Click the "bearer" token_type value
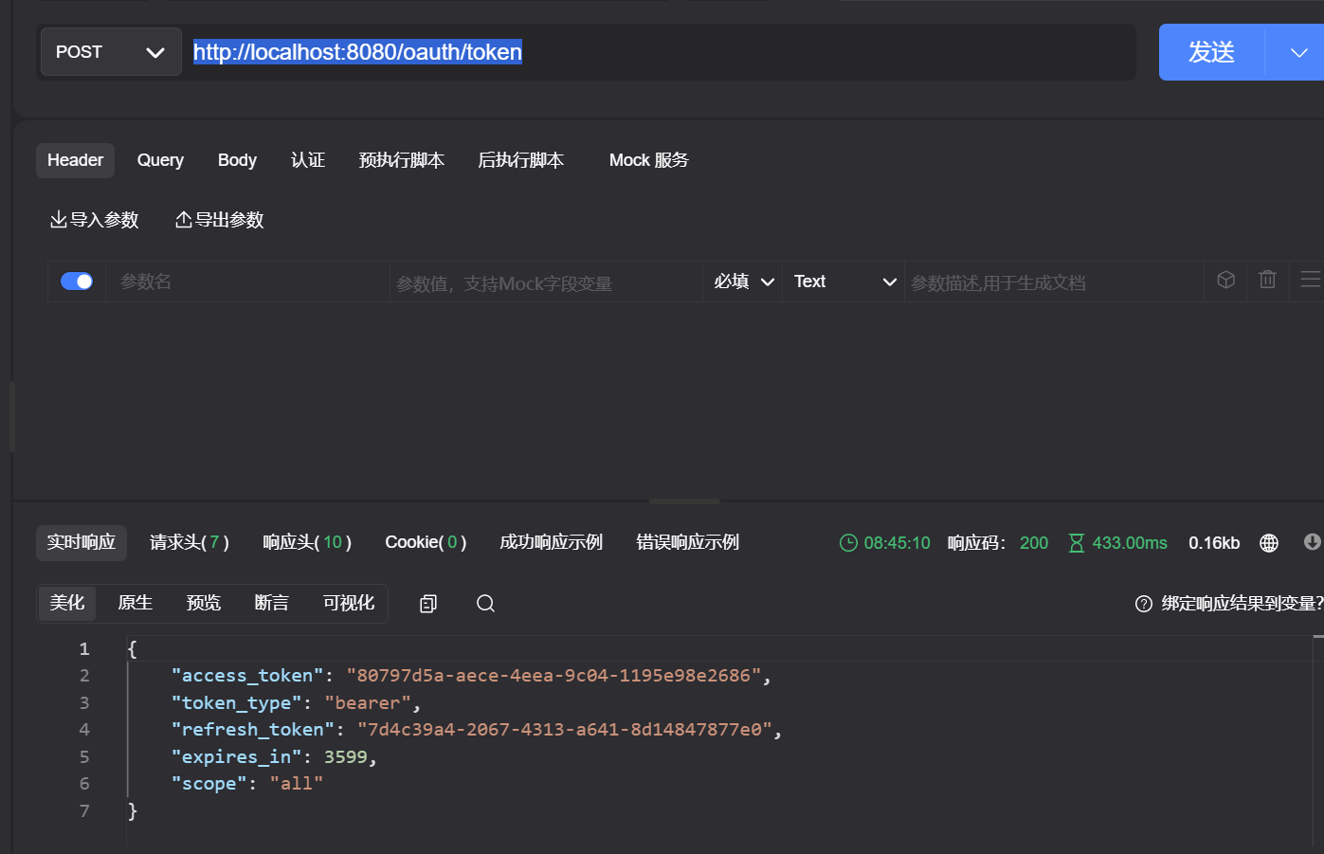Image resolution: width=1324 pixels, height=854 pixels. point(368,703)
